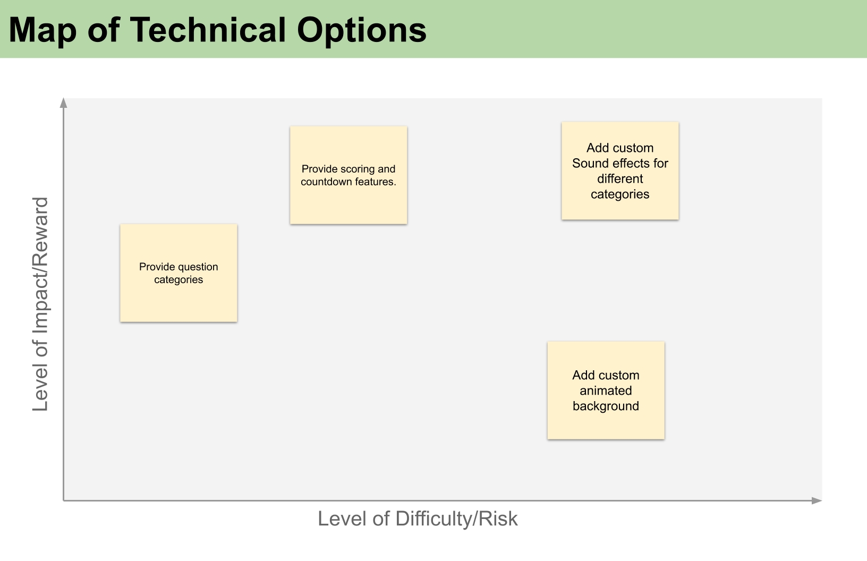The image size is (867, 561).
Task: Click the horizontal axis arrowhead at right
Action: click(x=817, y=500)
